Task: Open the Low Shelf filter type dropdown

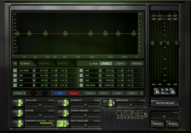Action: pyautogui.click(x=34, y=71)
